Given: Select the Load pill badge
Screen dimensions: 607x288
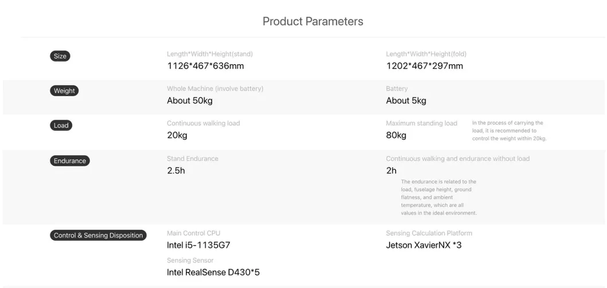Looking at the screenshot, I should 61,125.
